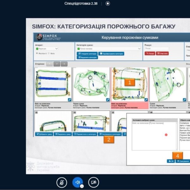Select the Фото radio option
This screenshot has width=190, height=190.
(49, 53)
